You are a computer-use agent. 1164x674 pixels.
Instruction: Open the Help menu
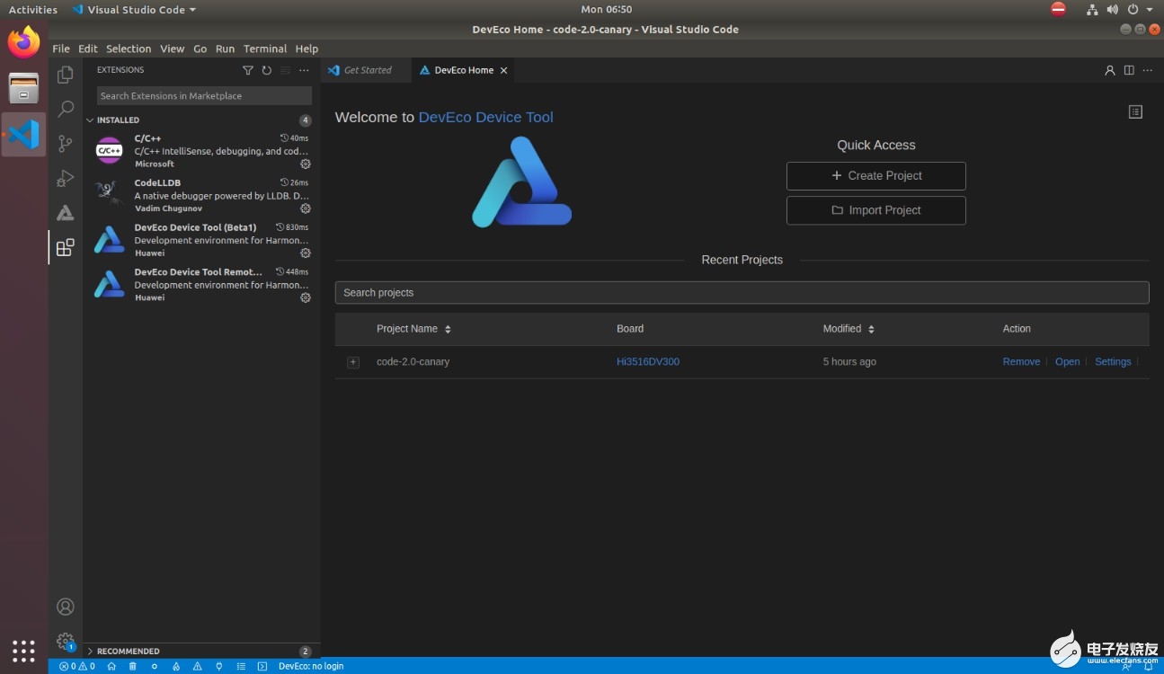coord(307,49)
